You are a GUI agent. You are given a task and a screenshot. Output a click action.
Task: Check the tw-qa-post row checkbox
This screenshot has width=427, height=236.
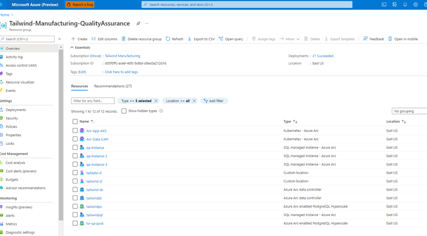(75, 223)
